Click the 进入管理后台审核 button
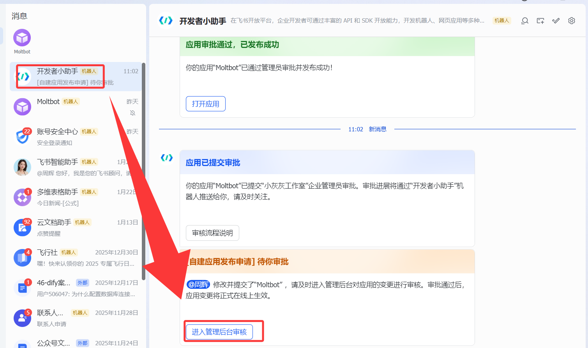 [x=219, y=332]
